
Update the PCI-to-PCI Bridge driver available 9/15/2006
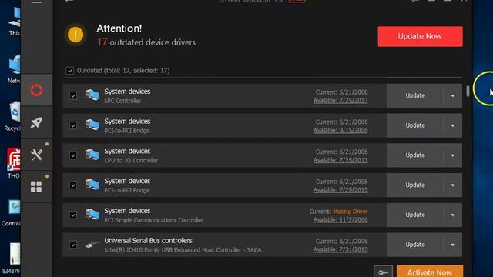[415, 125]
